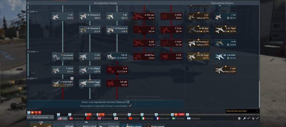The image size is (286, 127).
Task: Select the locked F-111A card
Action: pos(171,30)
